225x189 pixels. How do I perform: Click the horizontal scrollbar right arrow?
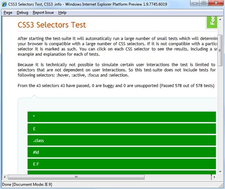(214, 177)
